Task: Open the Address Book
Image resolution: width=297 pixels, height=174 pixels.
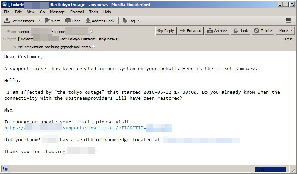Action: coord(100,21)
